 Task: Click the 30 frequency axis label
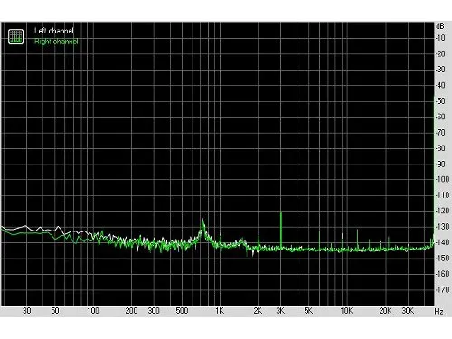pyautogui.click(x=27, y=311)
